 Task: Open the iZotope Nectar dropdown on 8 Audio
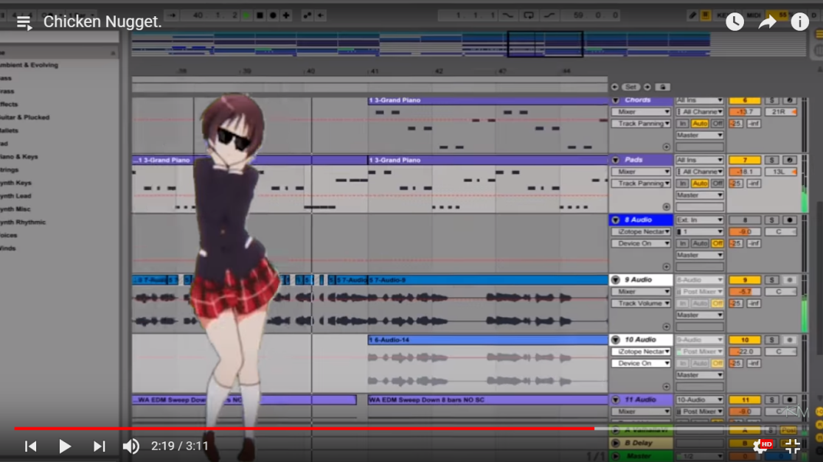click(x=641, y=232)
